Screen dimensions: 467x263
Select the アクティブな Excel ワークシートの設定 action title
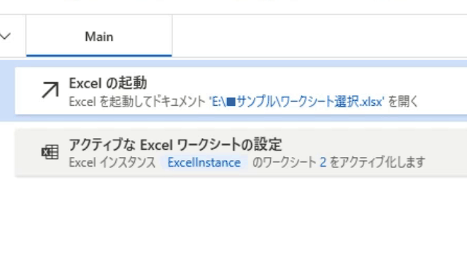click(175, 145)
